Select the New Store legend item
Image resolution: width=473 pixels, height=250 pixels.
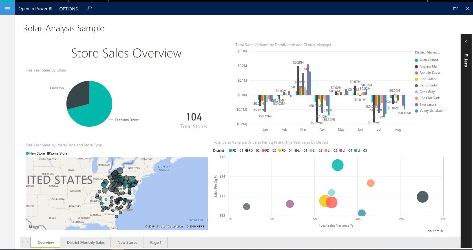pos(35,153)
